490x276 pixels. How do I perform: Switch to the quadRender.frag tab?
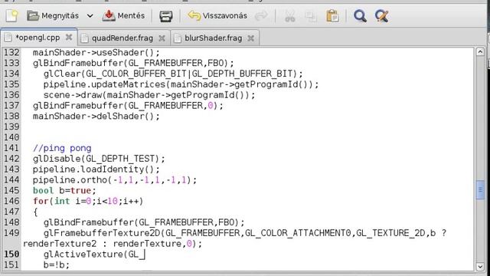click(x=122, y=38)
